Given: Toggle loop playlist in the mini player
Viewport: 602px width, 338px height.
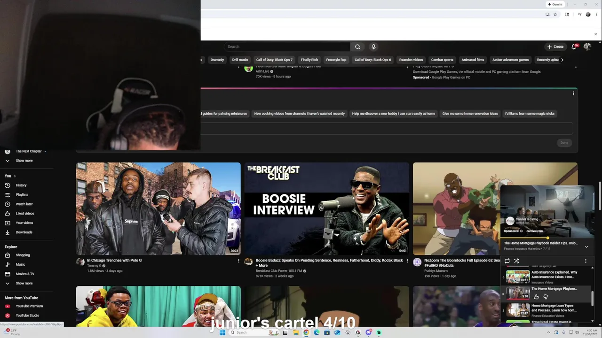Looking at the screenshot, I should [x=507, y=261].
